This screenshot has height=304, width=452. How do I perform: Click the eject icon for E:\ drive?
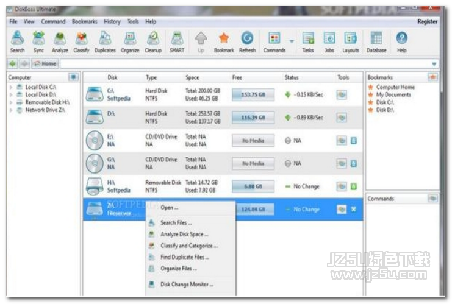(354, 141)
